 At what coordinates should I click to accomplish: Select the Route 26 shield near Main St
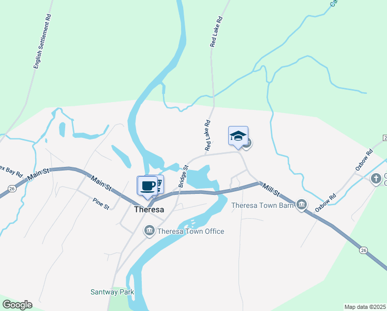pos(11,189)
